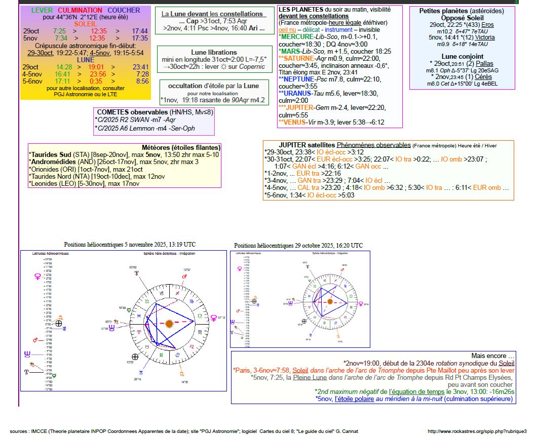538x436 pixels.
Task: Open the "l'étoile polaire" link
Action: tap(355, 399)
